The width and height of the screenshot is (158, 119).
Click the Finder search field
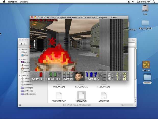tap(132, 44)
